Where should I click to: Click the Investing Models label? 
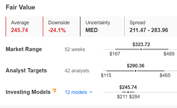pyautogui.click(x=28, y=92)
